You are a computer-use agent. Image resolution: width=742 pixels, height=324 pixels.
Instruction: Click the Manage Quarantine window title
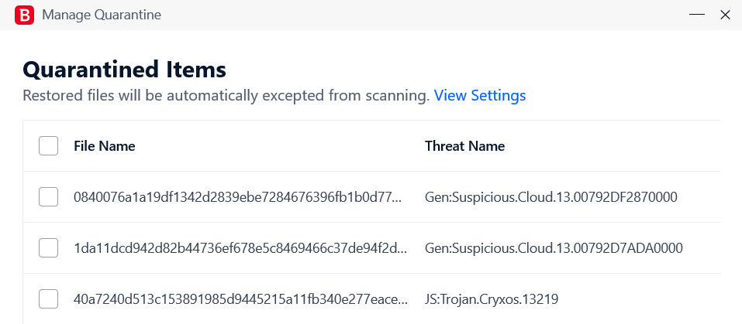point(102,15)
